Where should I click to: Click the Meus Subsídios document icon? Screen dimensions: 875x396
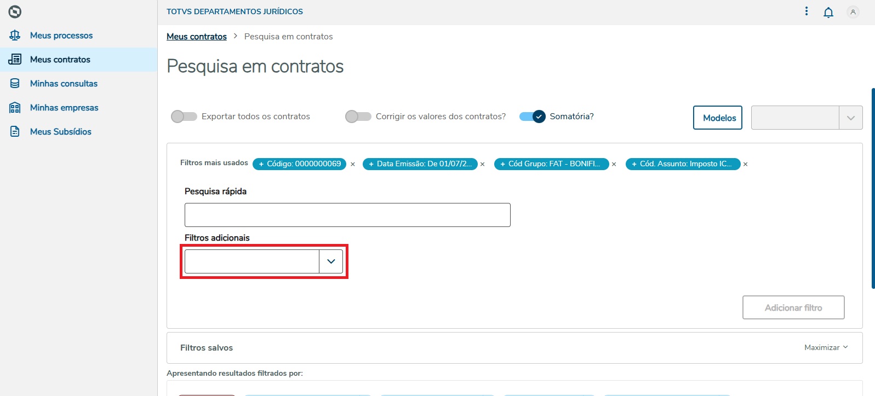point(15,132)
